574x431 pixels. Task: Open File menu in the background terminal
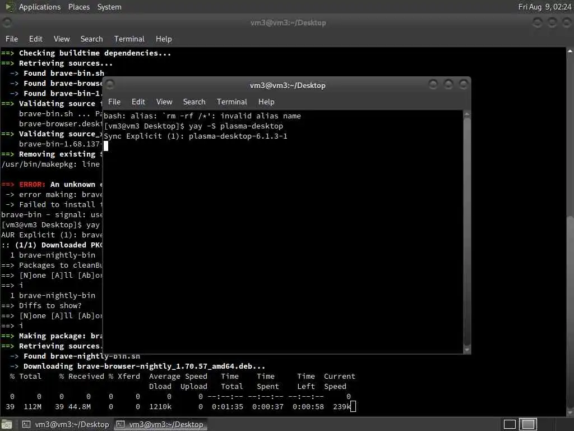[12, 39]
